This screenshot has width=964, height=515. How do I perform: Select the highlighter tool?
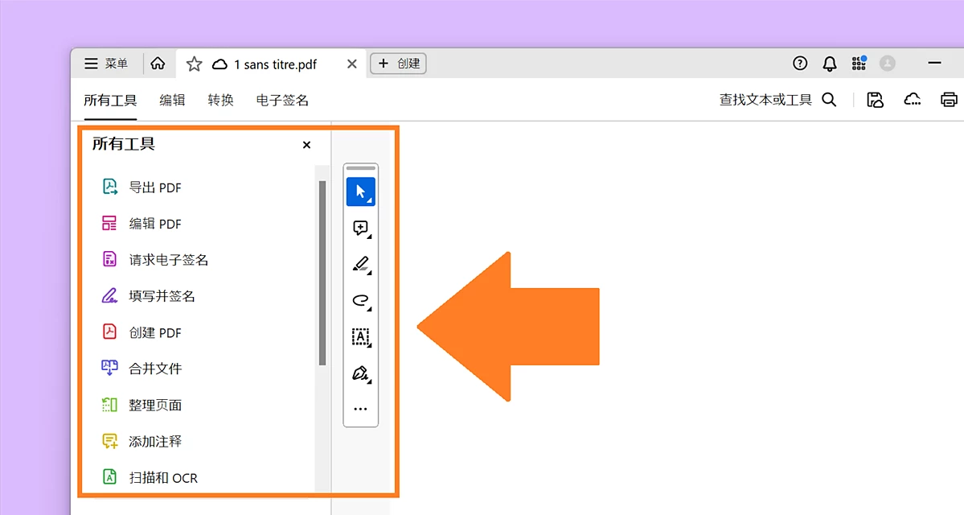(x=360, y=264)
